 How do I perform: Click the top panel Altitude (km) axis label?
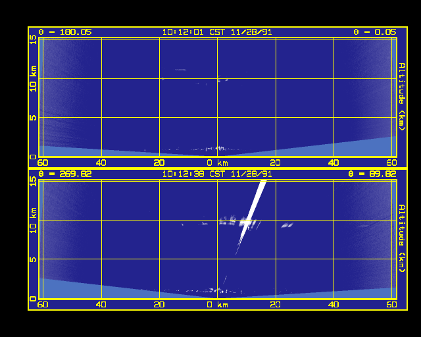pyautogui.click(x=402, y=97)
